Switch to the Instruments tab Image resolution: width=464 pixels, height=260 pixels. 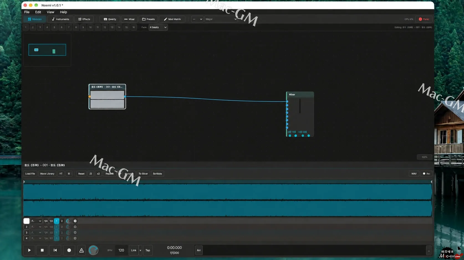(x=60, y=19)
